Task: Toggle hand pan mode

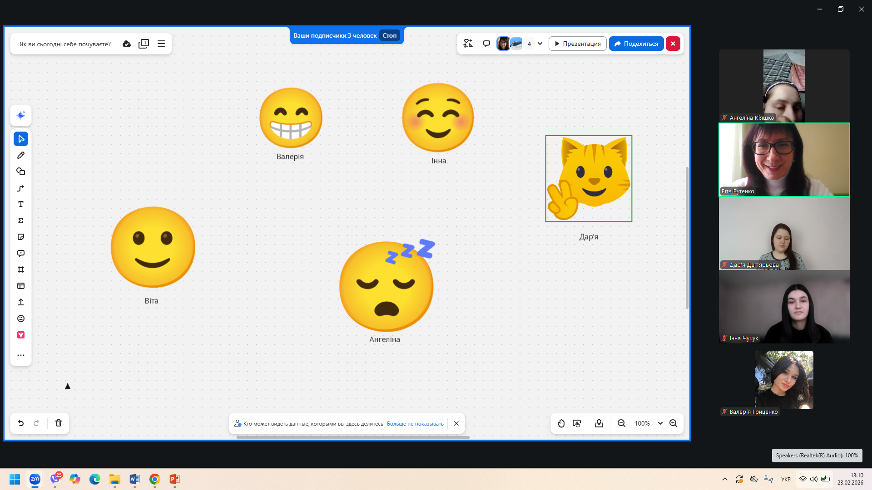Action: 561,423
